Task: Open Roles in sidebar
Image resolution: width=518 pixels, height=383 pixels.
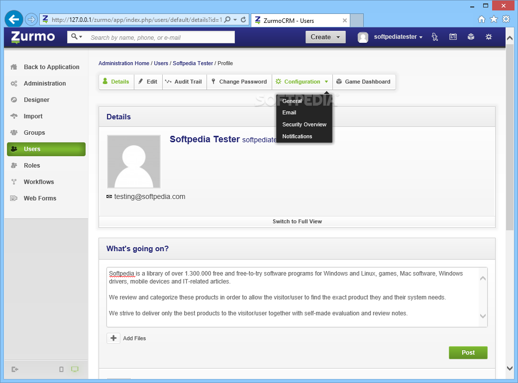Action: click(x=32, y=166)
